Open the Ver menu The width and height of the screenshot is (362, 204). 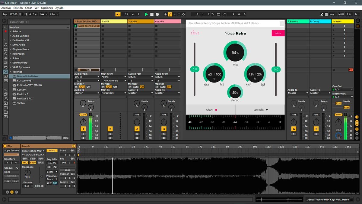(x=37, y=8)
